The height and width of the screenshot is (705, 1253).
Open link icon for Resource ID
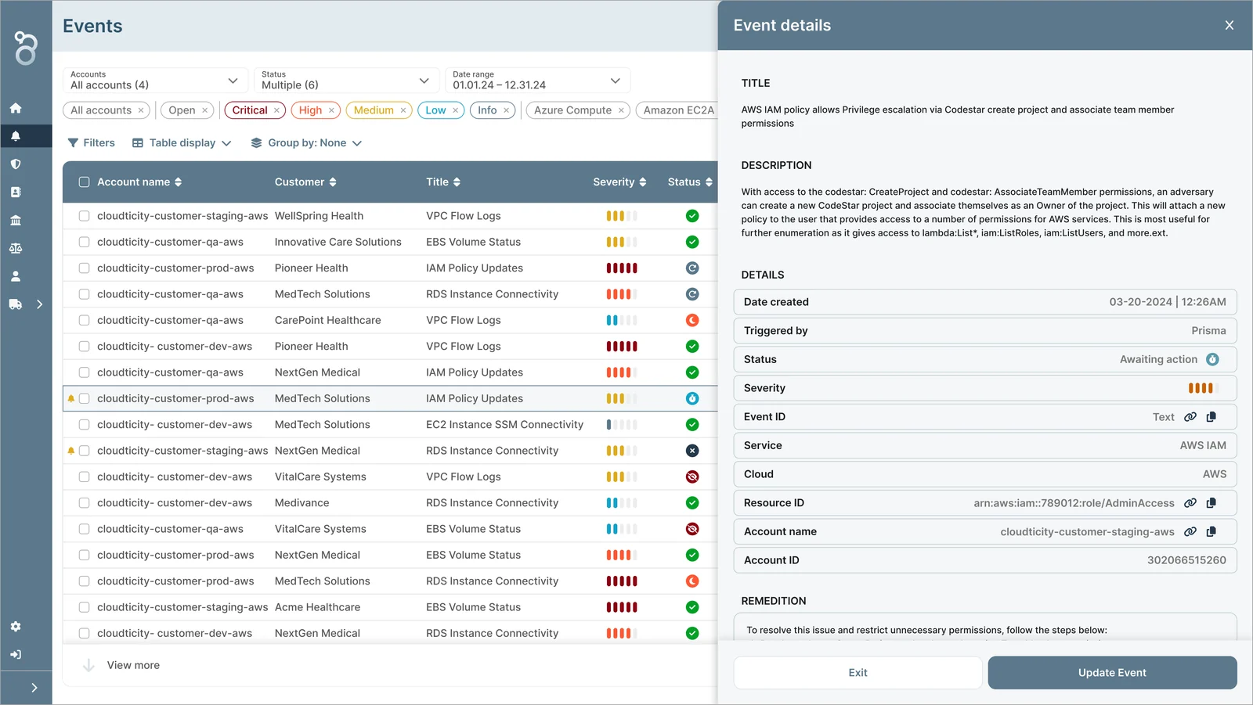coord(1190,503)
